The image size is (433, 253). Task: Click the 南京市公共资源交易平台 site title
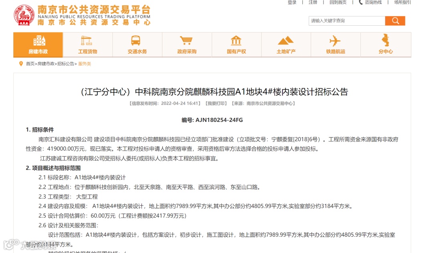click(x=94, y=9)
